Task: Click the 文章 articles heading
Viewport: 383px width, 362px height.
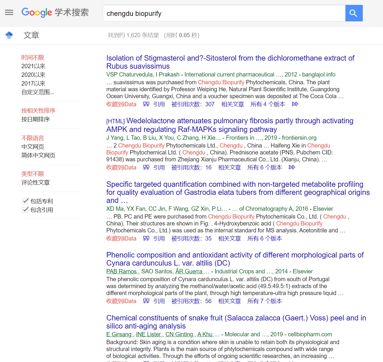Action: click(x=31, y=35)
